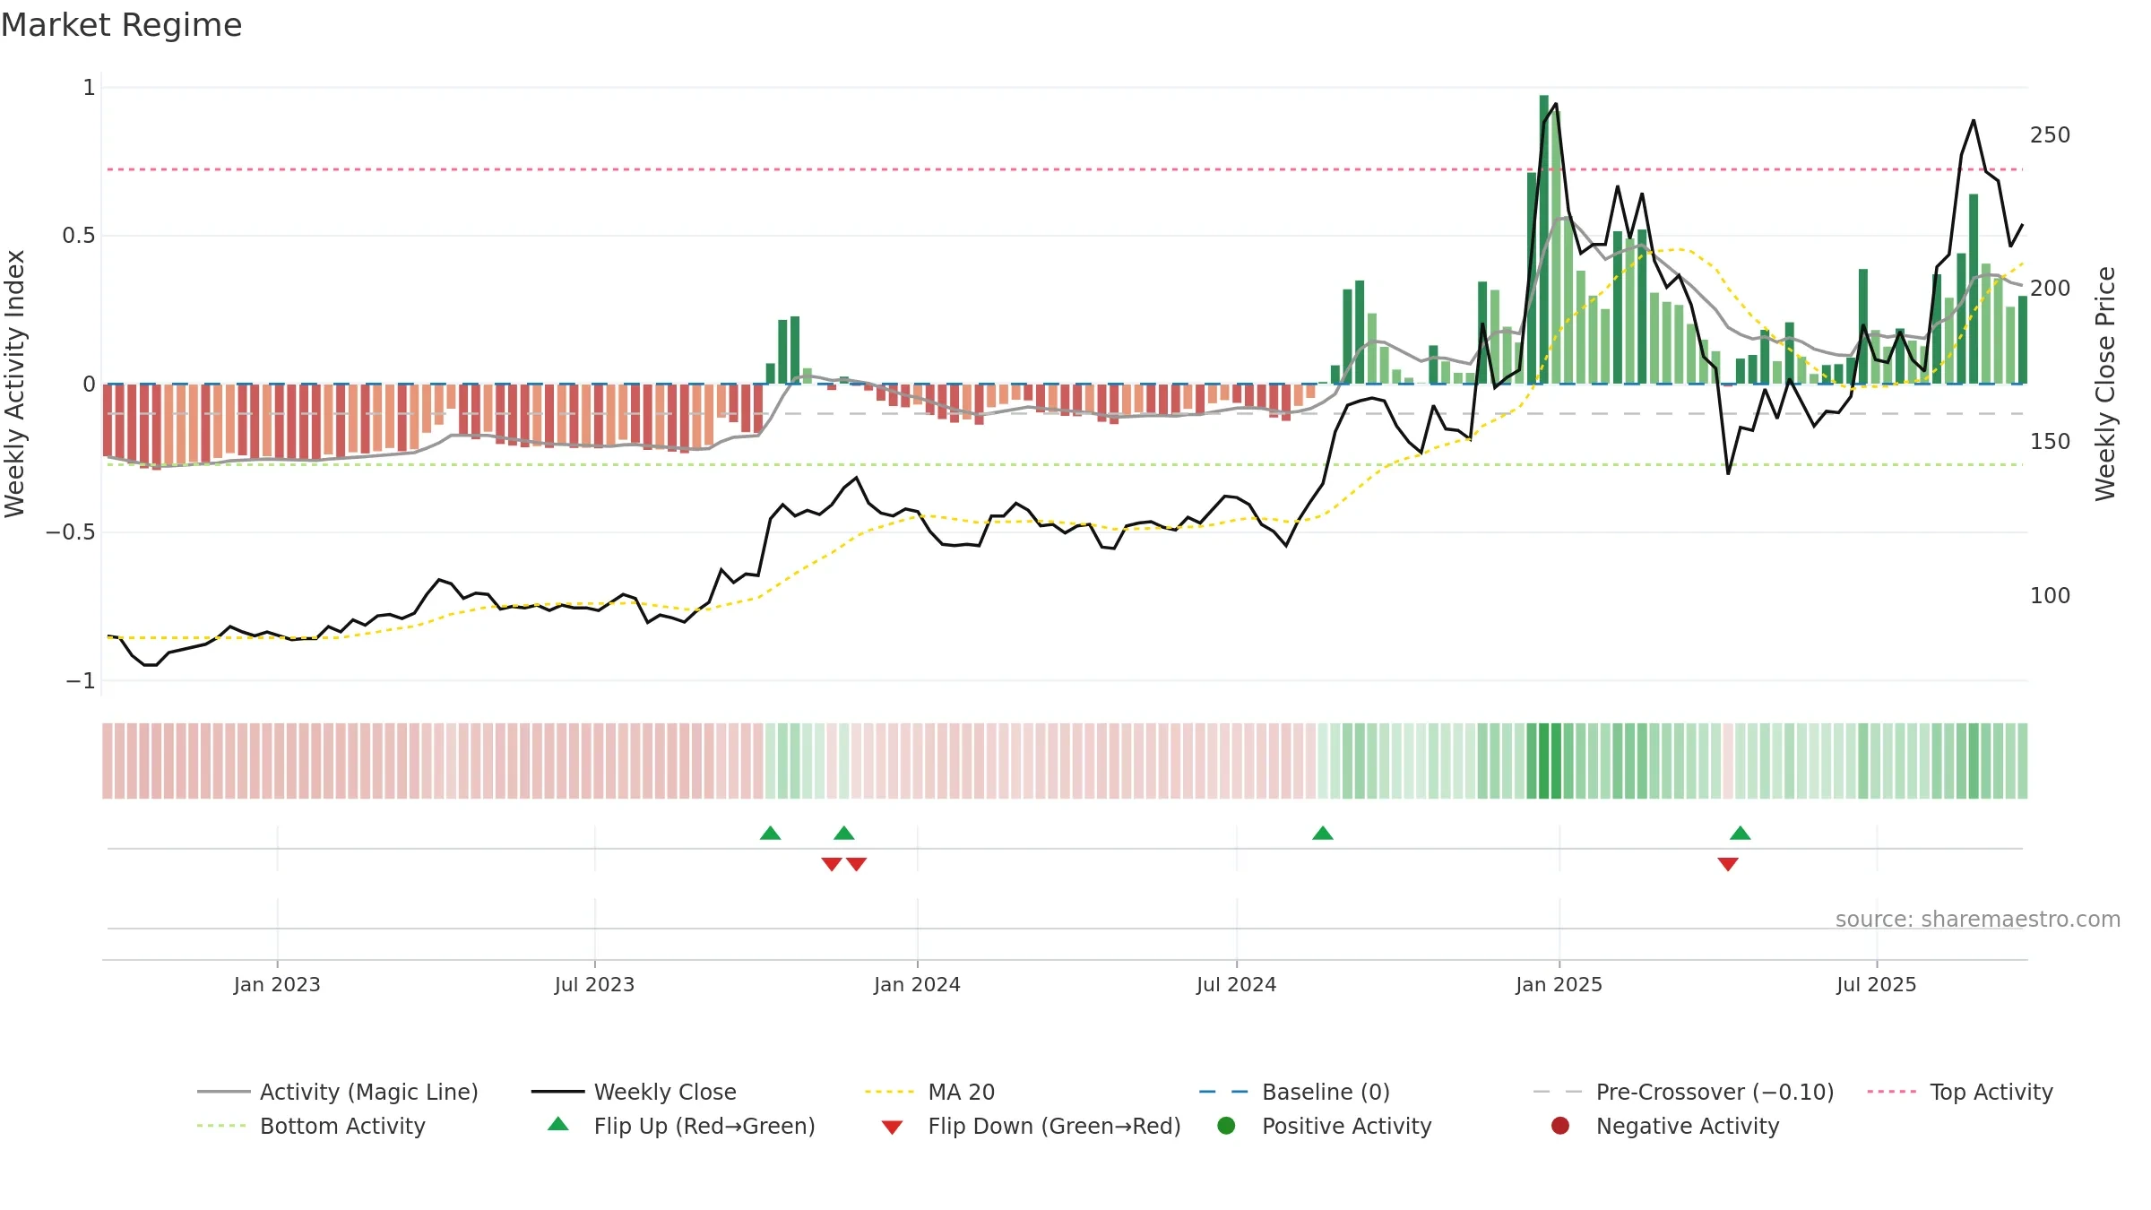The image size is (2151, 1210).
Task: Click the Jul 2024 x-axis label
Action: pyautogui.click(x=1236, y=984)
